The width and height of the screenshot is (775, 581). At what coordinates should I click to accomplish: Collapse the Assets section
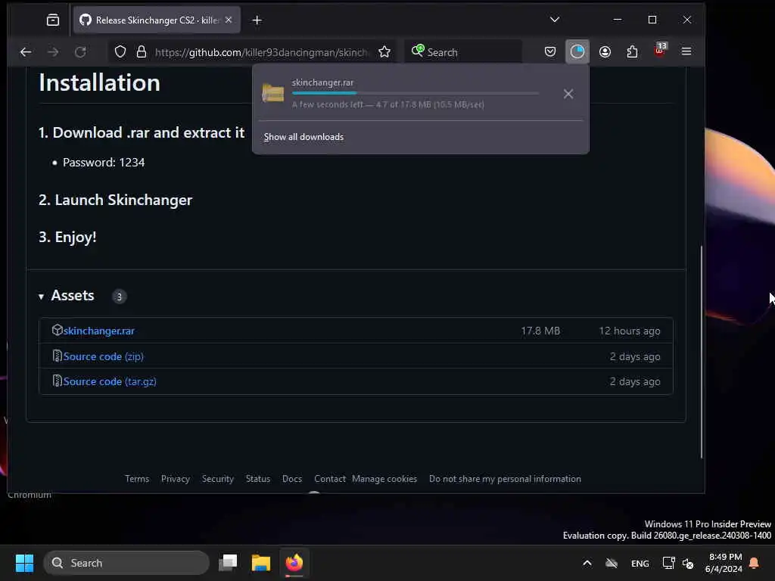pos(41,297)
